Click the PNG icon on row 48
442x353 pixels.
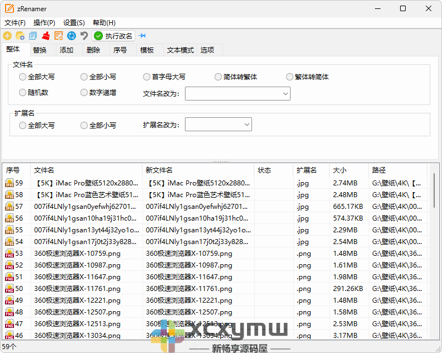9,312
